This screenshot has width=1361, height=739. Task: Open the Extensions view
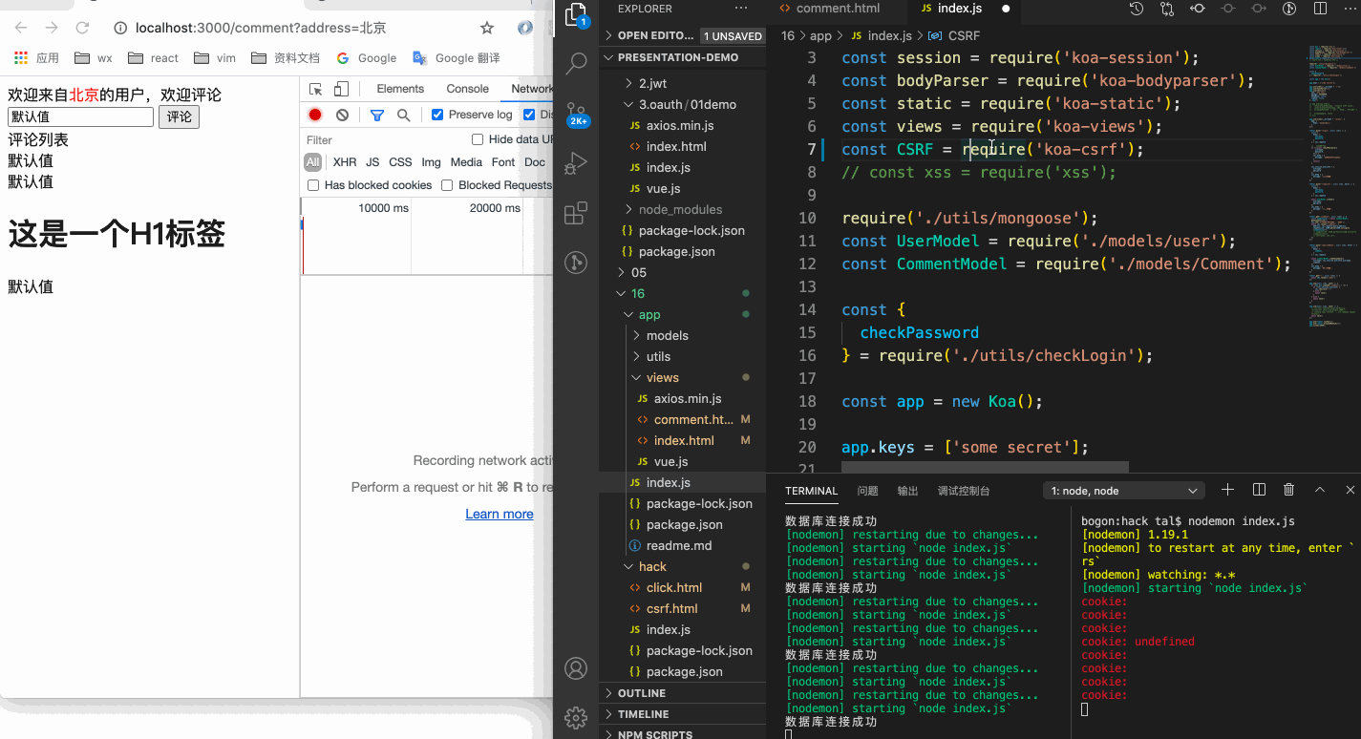pos(576,213)
